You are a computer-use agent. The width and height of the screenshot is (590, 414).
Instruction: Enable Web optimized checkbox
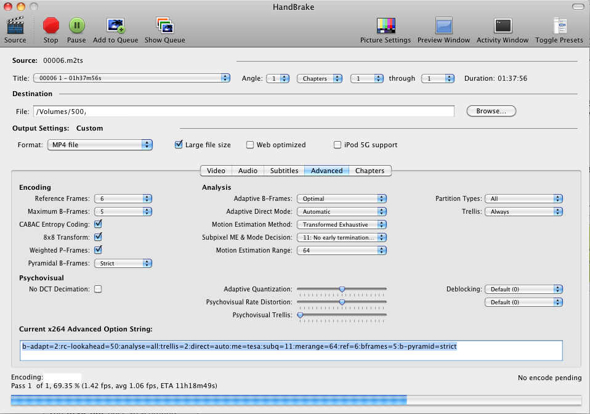(250, 145)
